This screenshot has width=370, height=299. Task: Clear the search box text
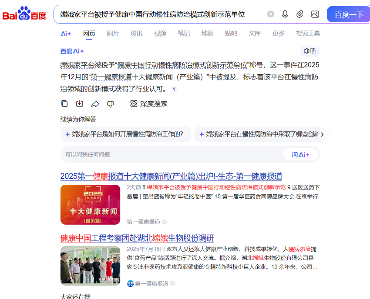271,14
